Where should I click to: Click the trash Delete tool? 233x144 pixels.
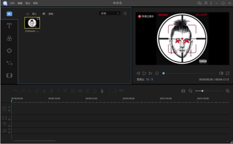pyautogui.click(x=52, y=91)
